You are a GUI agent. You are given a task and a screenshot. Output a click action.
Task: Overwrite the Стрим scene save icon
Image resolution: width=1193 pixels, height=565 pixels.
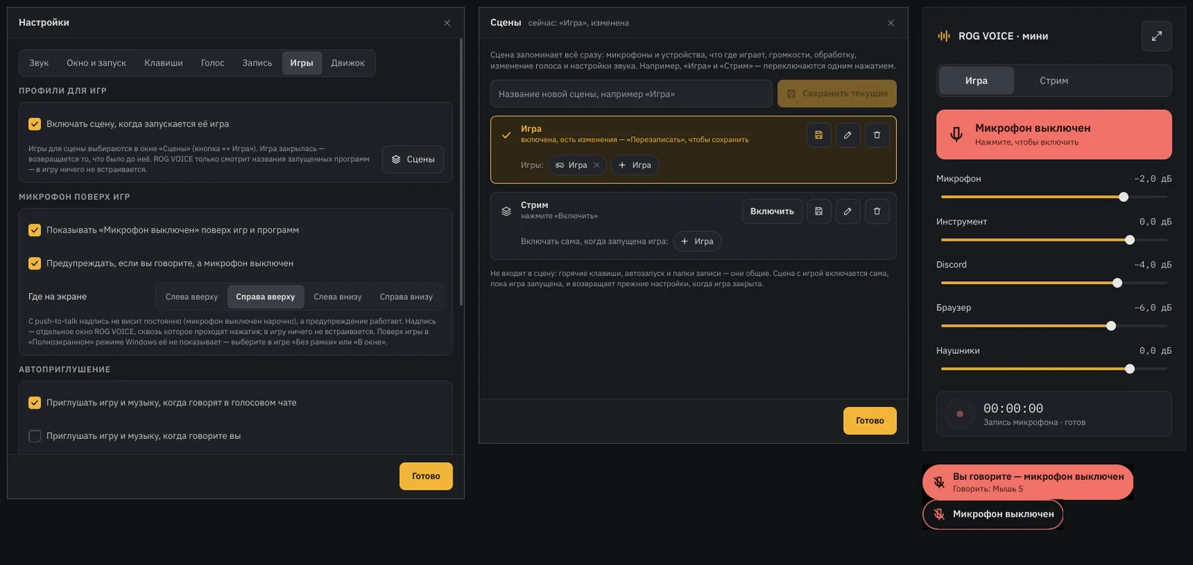click(819, 211)
